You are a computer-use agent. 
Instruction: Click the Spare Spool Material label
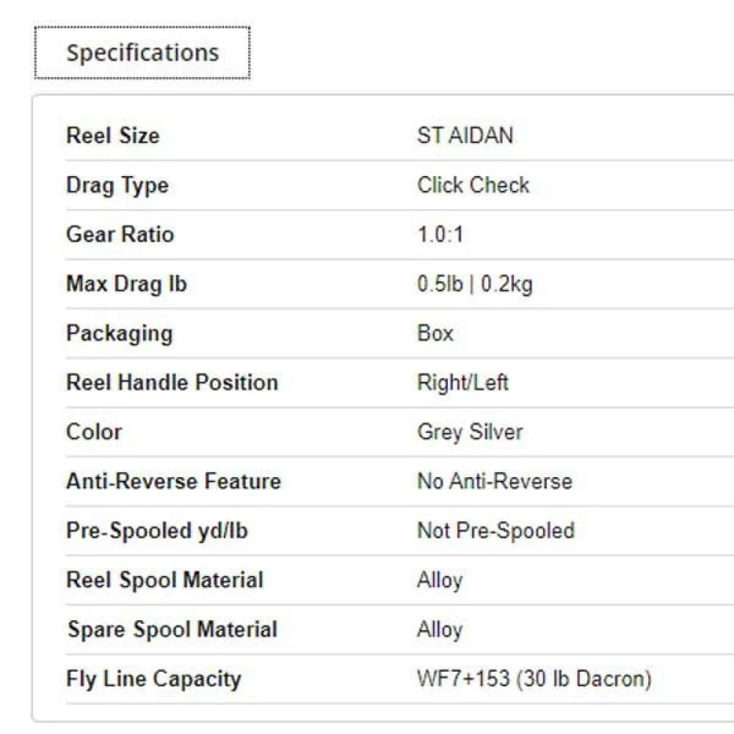[172, 630]
